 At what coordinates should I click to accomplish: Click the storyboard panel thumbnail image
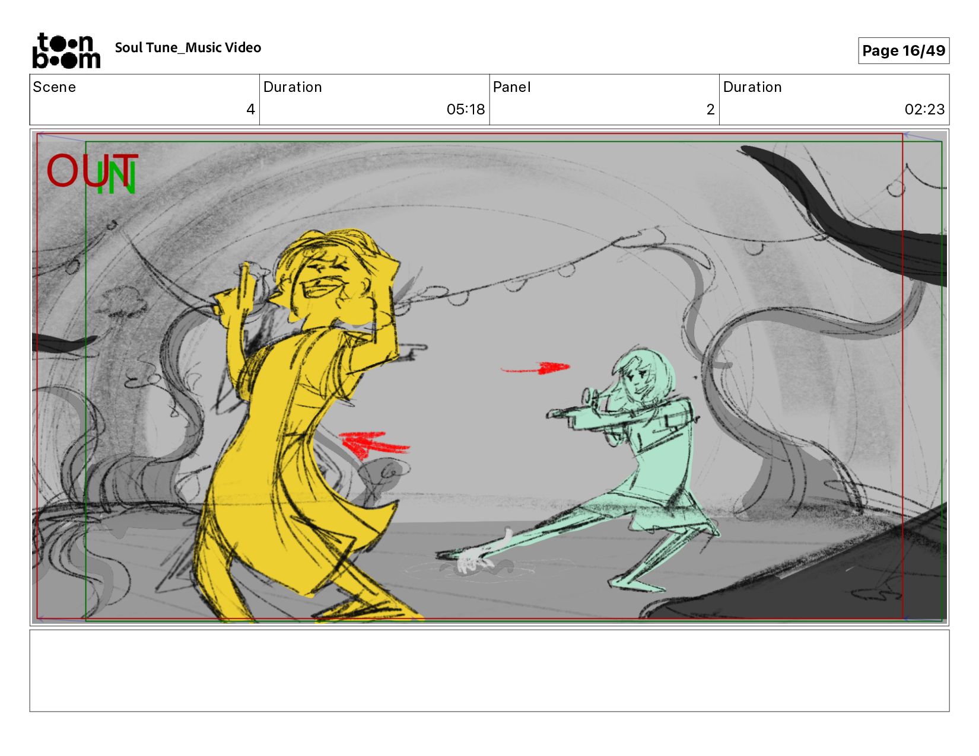(490, 377)
